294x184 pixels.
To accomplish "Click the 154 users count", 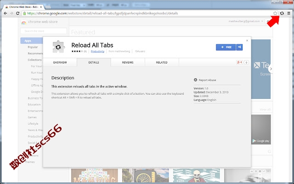I will (140, 51).
